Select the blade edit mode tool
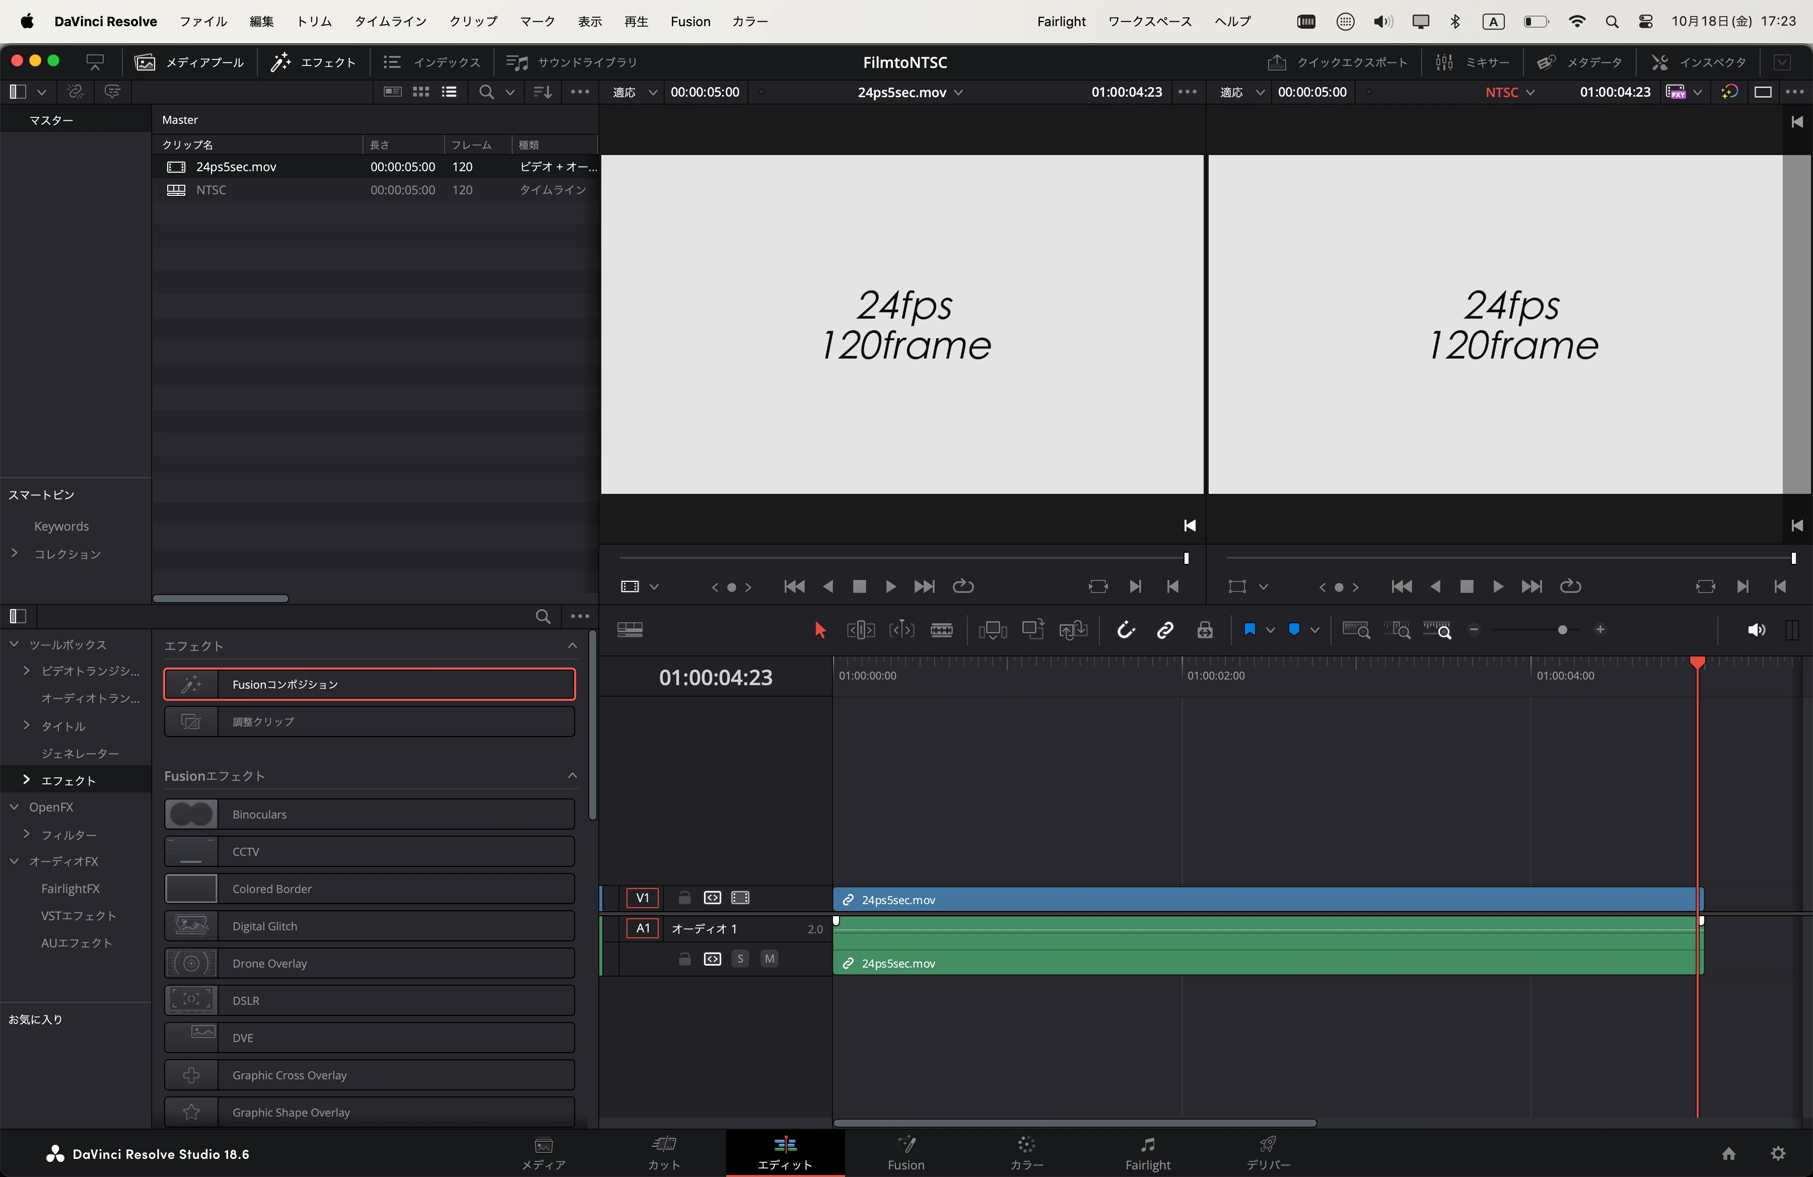The width and height of the screenshot is (1813, 1177). click(x=942, y=630)
